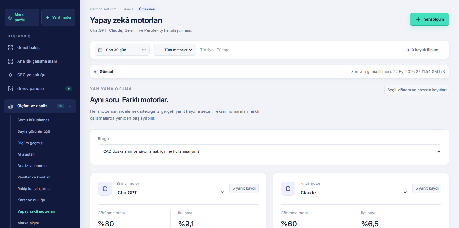Click the Görev panosu 0 count badge
The width and height of the screenshot is (459, 228).
pos(69,89)
